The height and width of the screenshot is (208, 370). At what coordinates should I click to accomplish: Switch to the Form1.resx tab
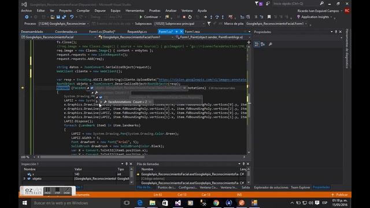pos(193,32)
